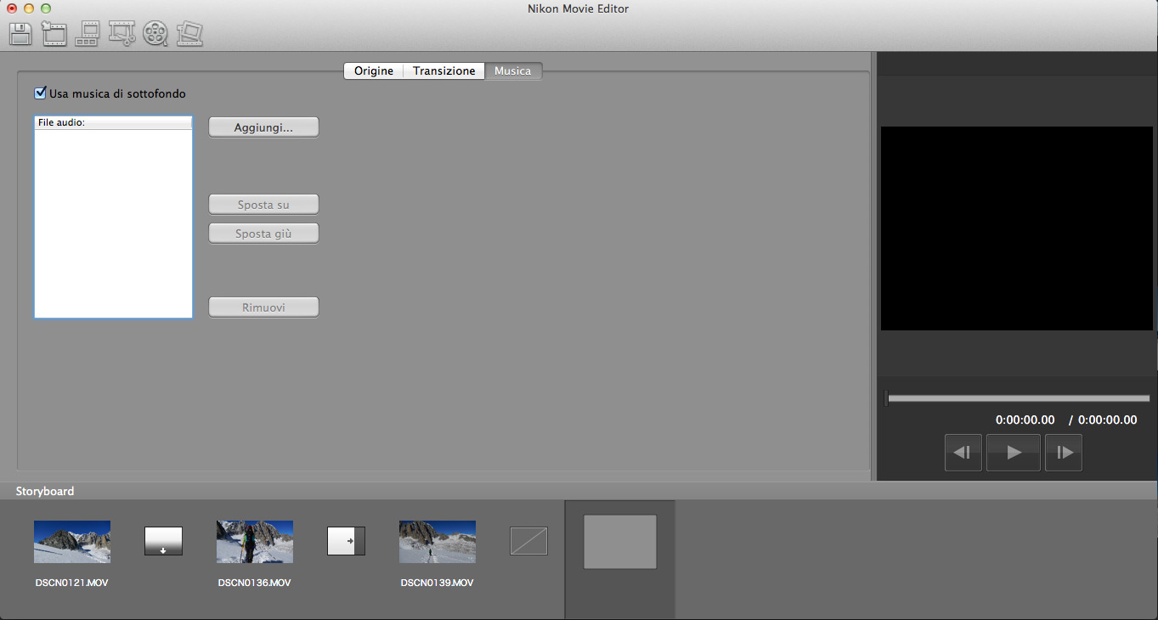Select the fade-down transition after DSCN0121.MOV
This screenshot has height=620, width=1158.
163,541
